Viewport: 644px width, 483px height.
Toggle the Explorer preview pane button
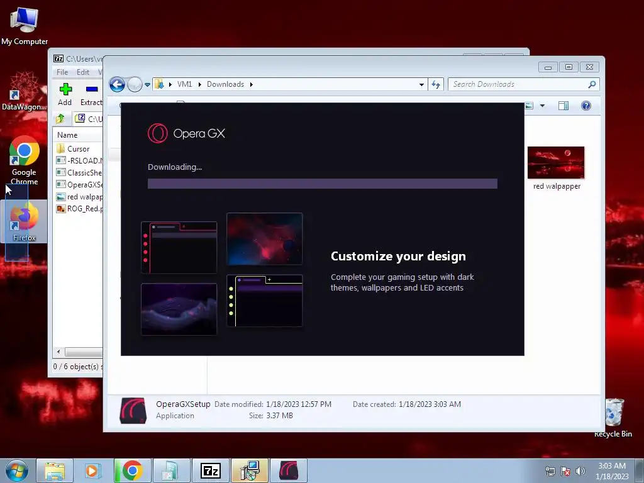563,106
